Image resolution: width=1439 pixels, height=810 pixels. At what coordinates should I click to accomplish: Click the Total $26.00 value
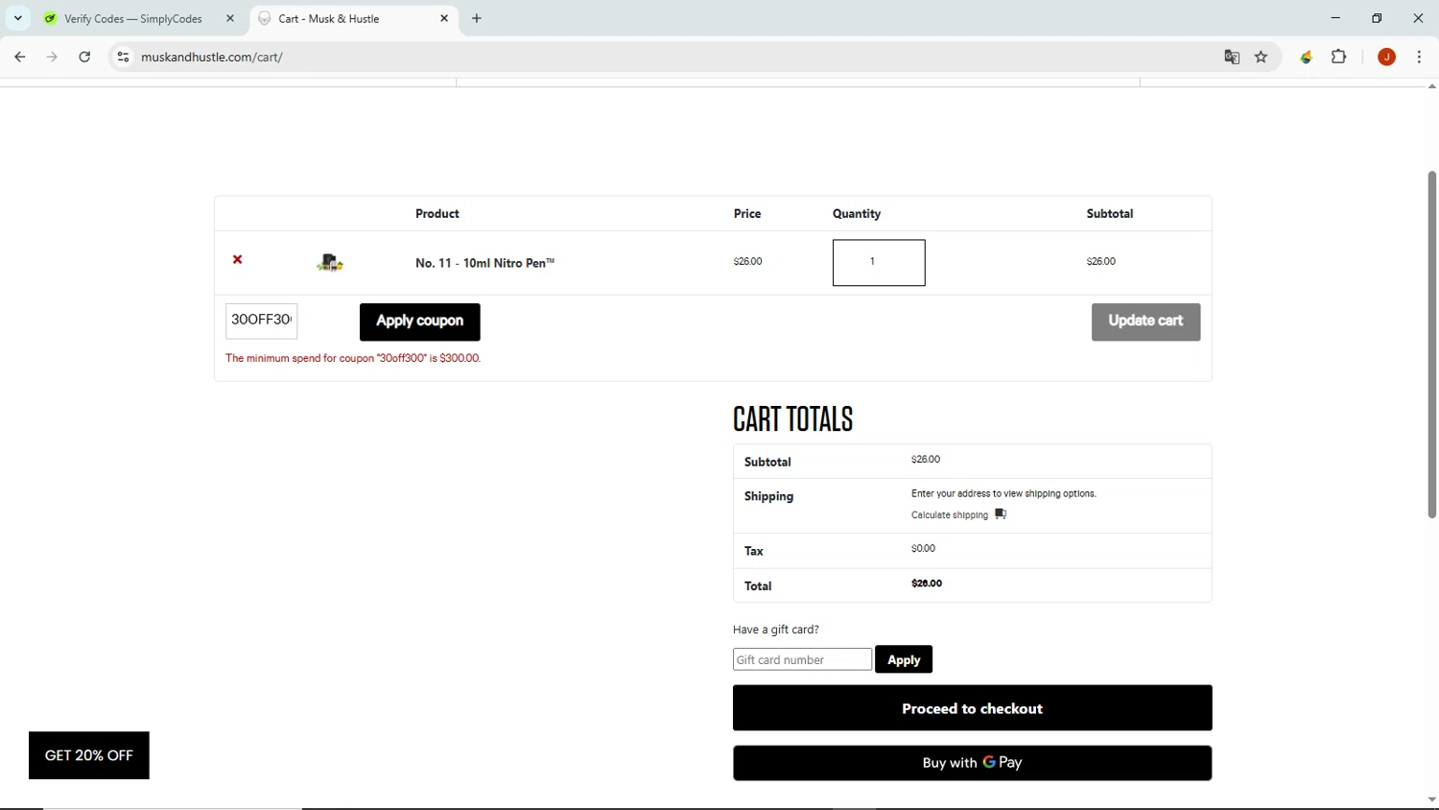pos(927,584)
